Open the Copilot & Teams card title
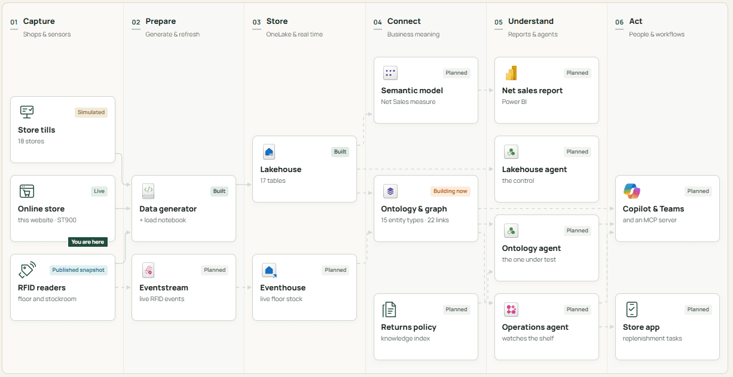Screen dimensions: 733x377 [x=653, y=209]
